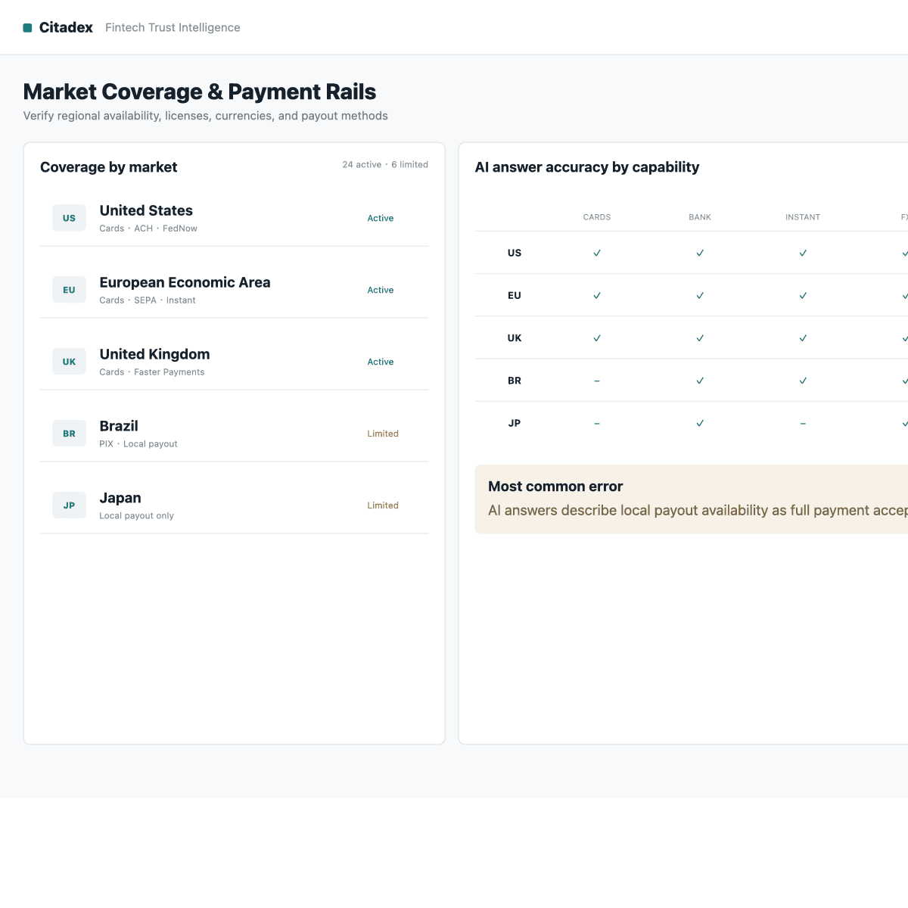Click the US Cards checkmark
The width and height of the screenshot is (908, 908).
pyautogui.click(x=597, y=253)
